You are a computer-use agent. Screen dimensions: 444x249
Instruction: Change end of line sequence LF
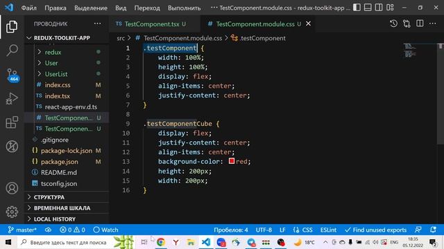click(x=282, y=230)
